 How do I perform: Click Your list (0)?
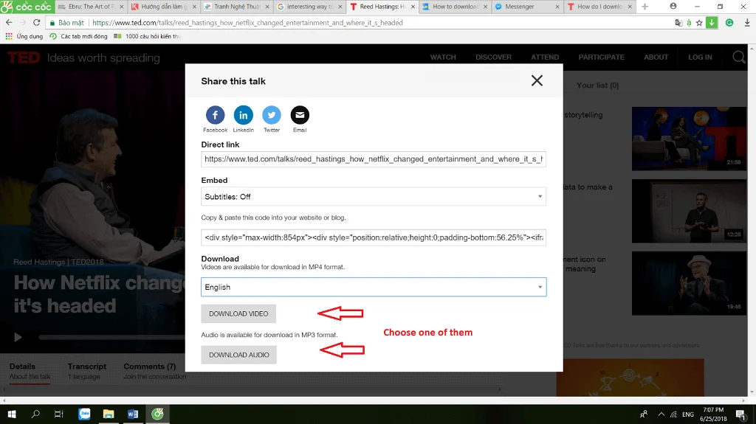pyautogui.click(x=597, y=86)
